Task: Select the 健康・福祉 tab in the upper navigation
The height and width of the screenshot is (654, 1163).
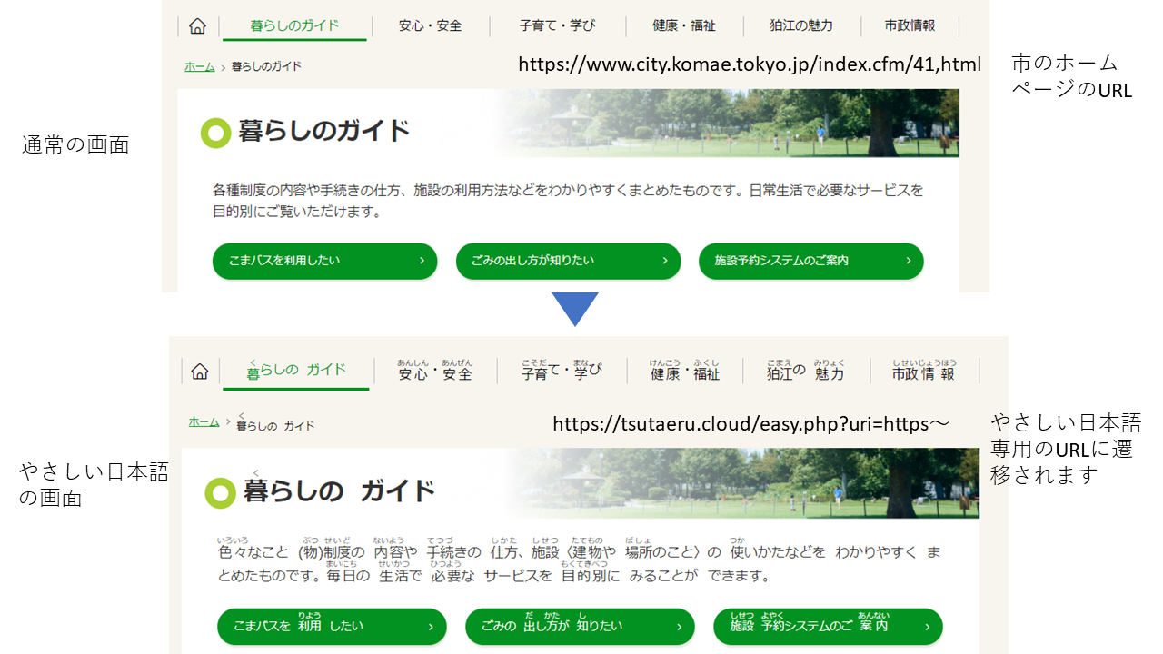Action: pyautogui.click(x=683, y=26)
